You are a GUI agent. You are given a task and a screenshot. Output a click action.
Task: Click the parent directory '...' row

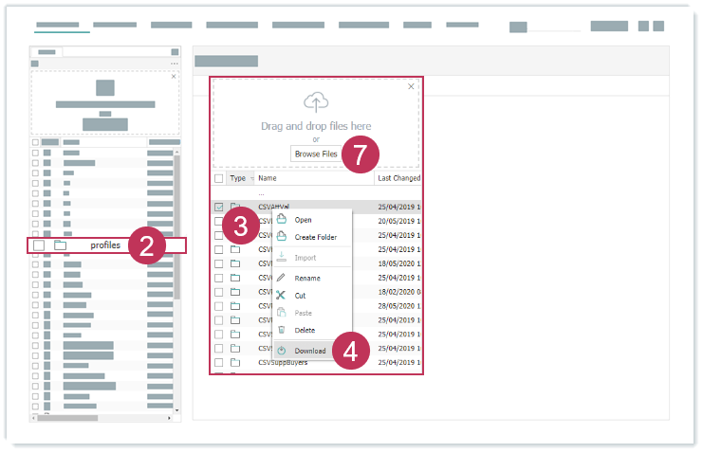pyautogui.click(x=262, y=193)
